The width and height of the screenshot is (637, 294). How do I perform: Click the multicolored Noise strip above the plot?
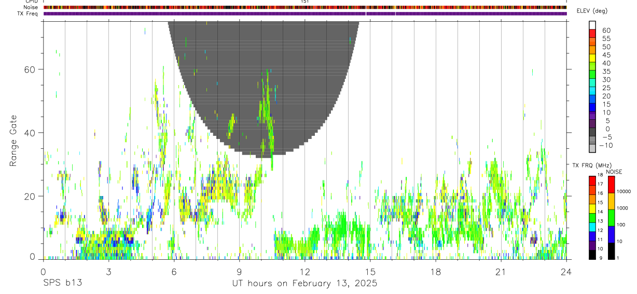[x=305, y=7]
